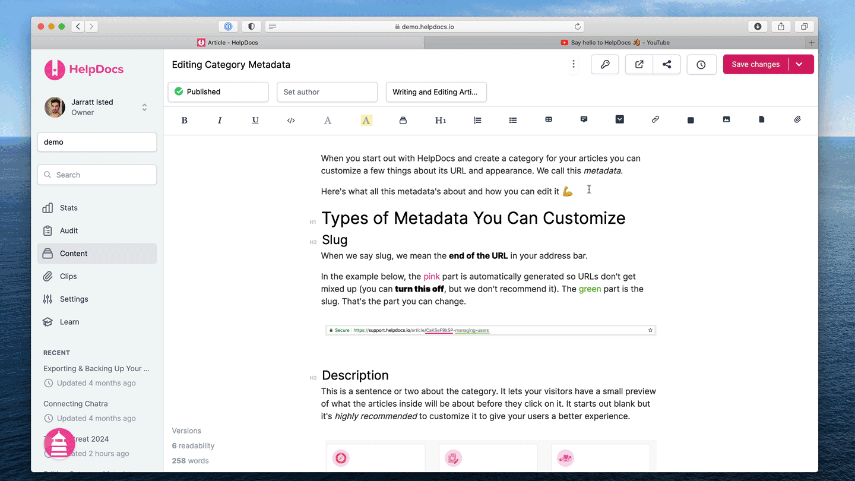Click the share icon button

pyautogui.click(x=667, y=65)
